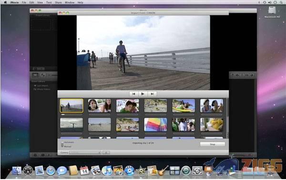Image resolution: width=286 pixels, height=180 pixels.
Task: Open Address Book from the Dock
Action: click(x=73, y=170)
